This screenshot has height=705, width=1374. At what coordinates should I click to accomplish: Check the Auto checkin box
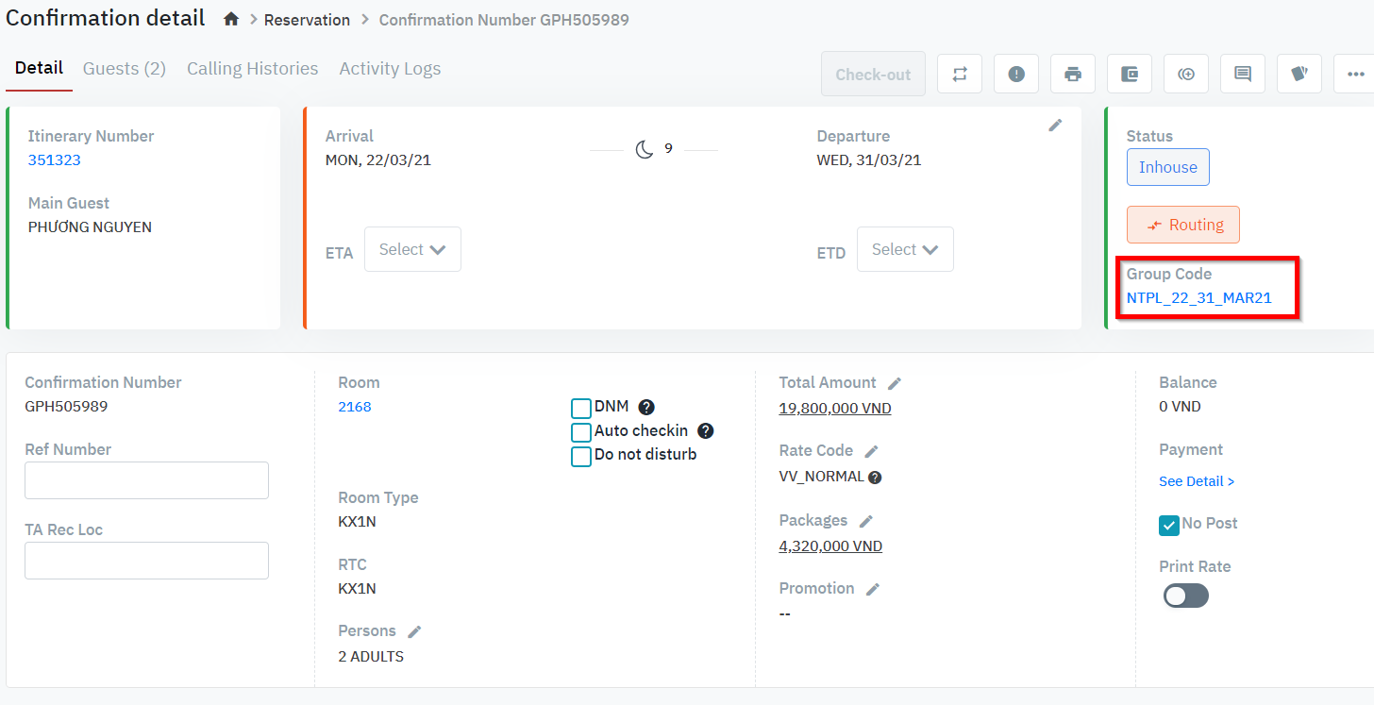581,432
